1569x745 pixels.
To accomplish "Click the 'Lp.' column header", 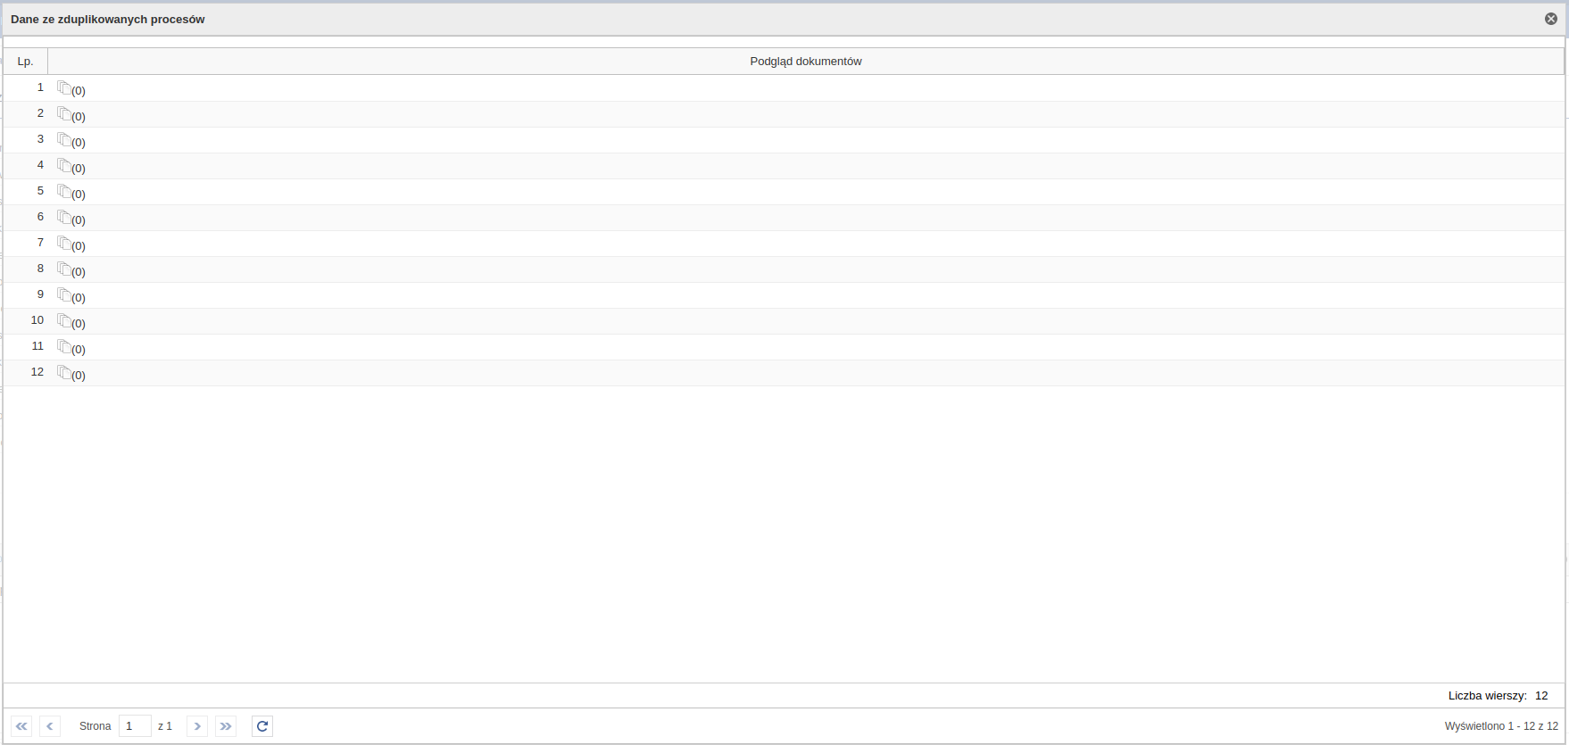I will tap(25, 62).
